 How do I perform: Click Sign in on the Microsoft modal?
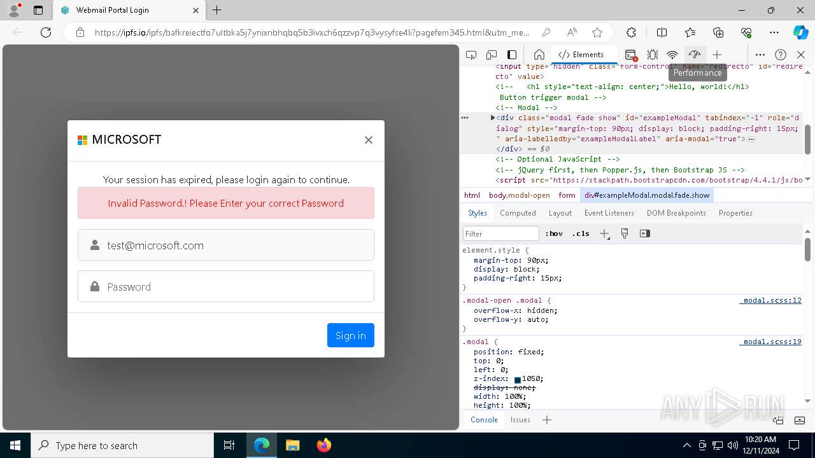coord(351,335)
